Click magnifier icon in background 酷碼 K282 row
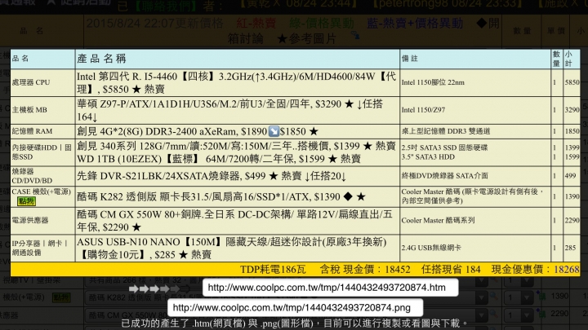The image size is (588, 330). point(493,297)
